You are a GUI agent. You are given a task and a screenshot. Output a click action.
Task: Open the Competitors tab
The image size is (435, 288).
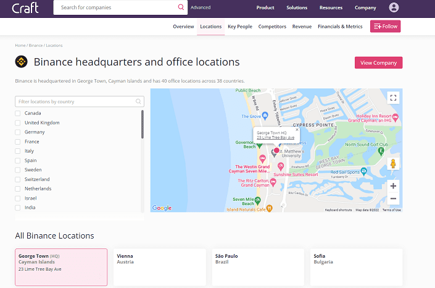pos(272,27)
